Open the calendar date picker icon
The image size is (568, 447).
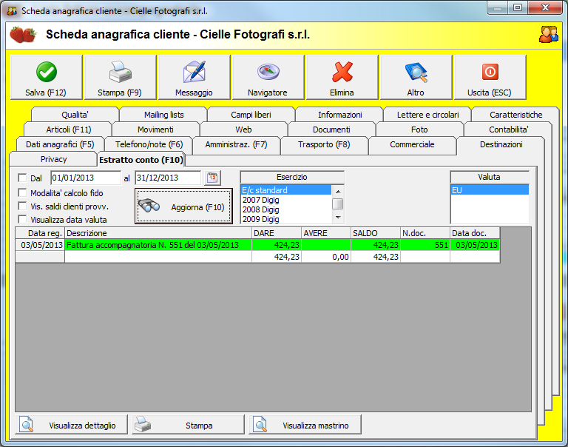212,178
